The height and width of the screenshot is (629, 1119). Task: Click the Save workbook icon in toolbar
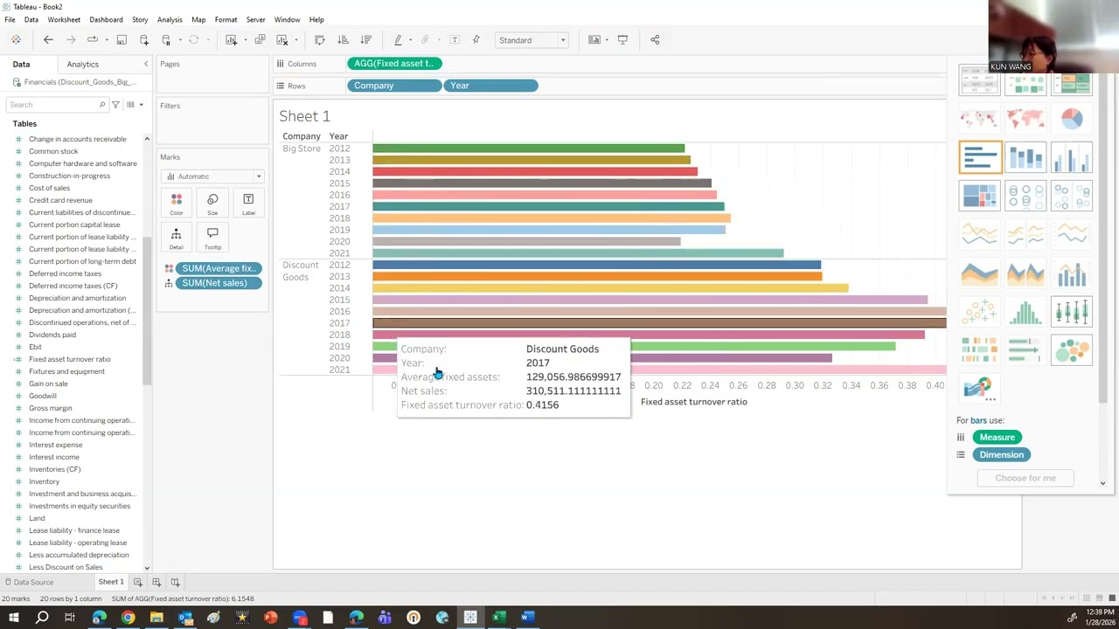tap(122, 39)
